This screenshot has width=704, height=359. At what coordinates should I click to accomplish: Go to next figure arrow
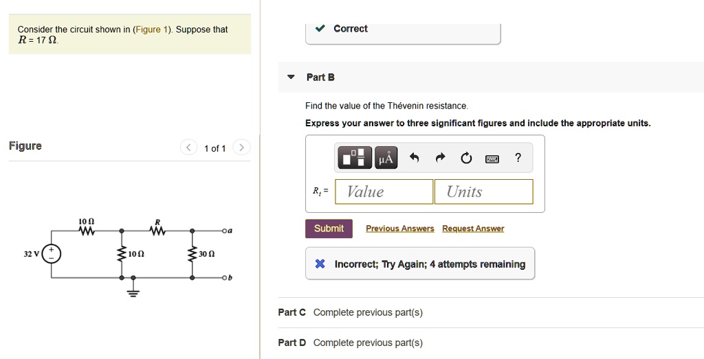[x=241, y=148]
